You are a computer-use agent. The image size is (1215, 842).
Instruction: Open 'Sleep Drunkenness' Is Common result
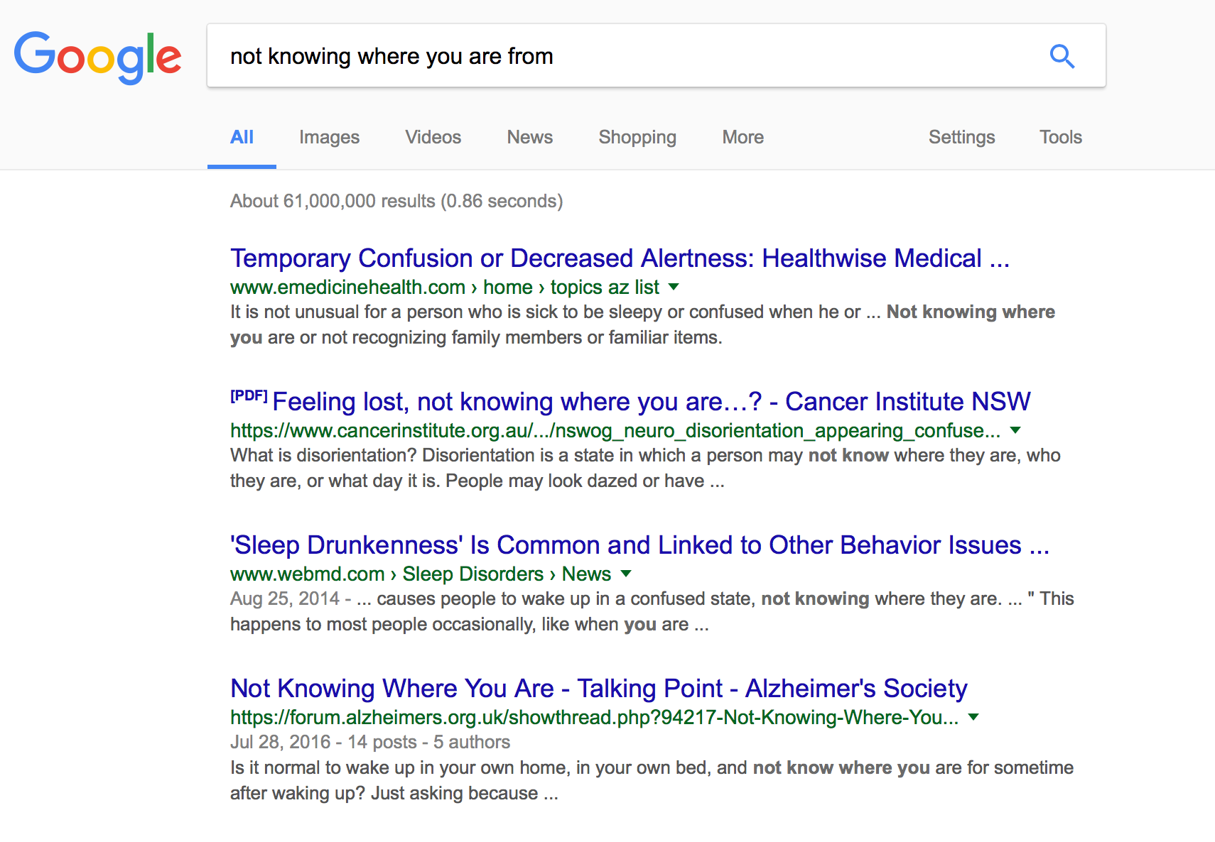[639, 545]
